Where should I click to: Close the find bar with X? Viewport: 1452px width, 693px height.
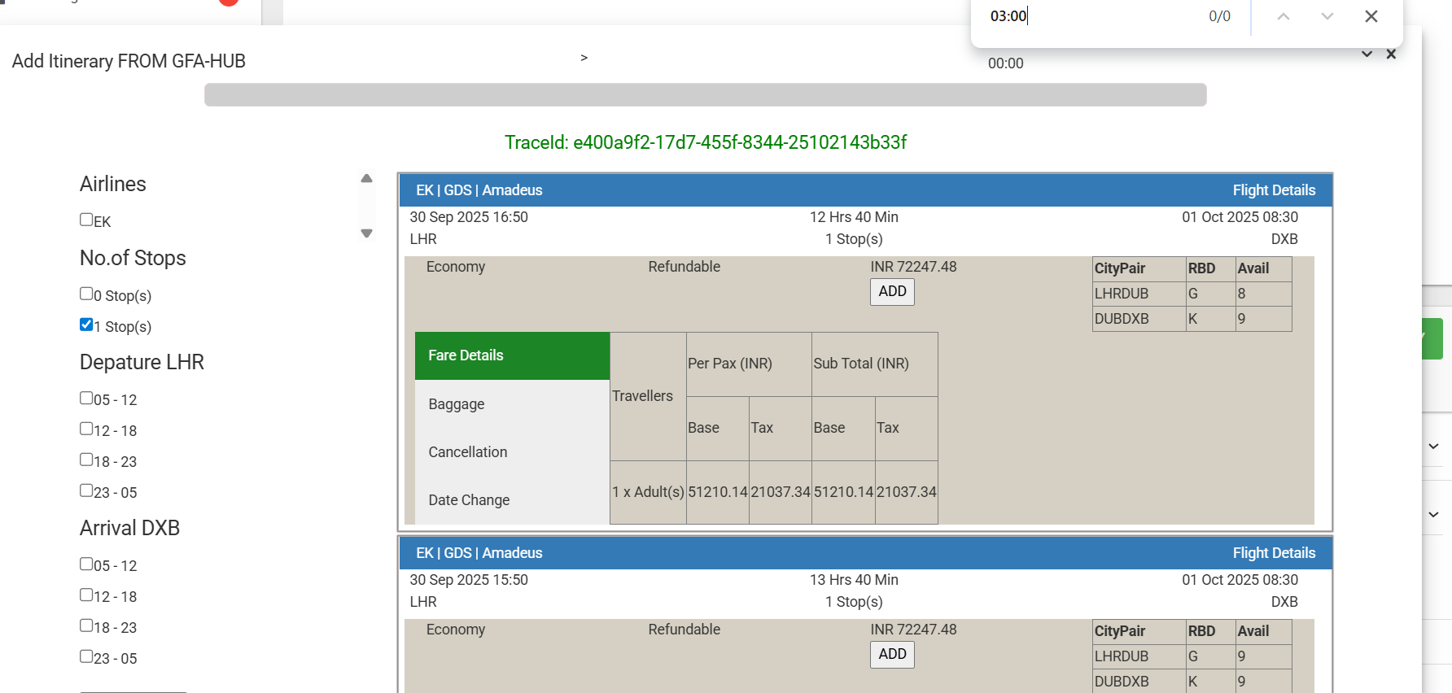[1371, 16]
